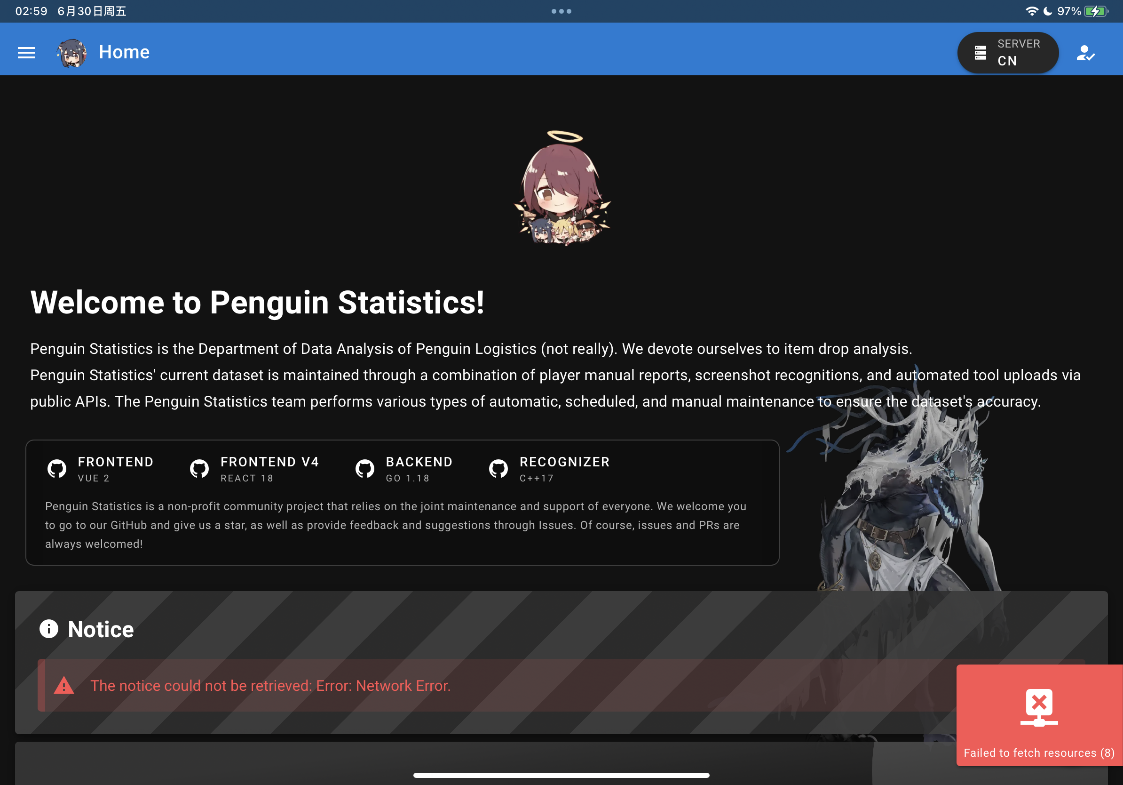Click the GitHub icon beside RECOGNIZER

pos(498,469)
